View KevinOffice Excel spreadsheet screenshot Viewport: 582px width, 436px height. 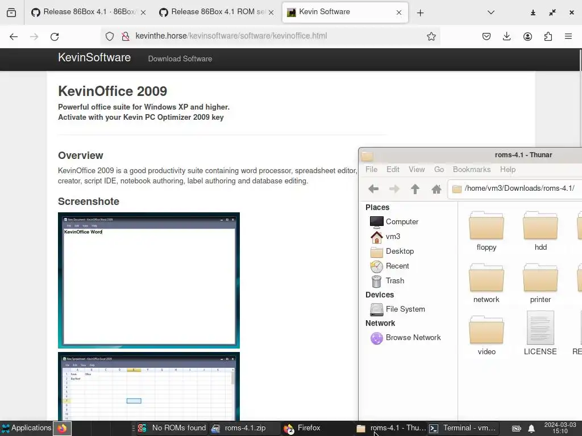click(149, 386)
